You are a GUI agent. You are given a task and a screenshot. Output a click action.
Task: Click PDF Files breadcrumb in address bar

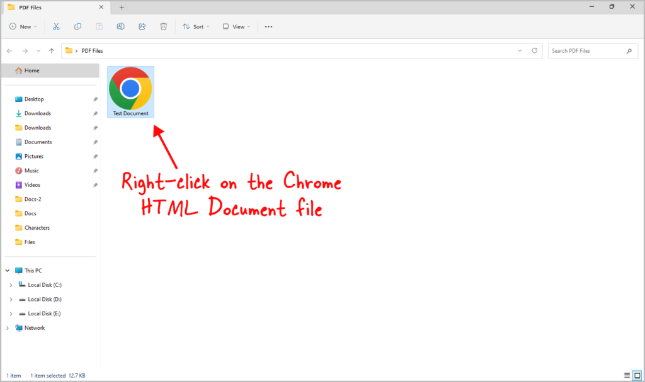[92, 51]
